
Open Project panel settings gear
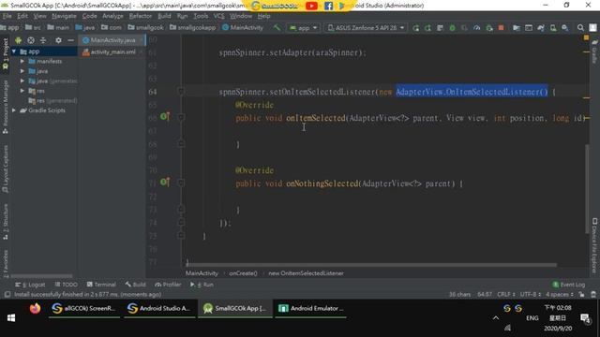tap(58, 40)
